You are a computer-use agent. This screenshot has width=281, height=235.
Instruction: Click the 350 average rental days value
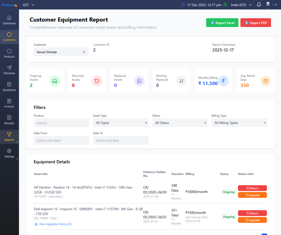point(245,86)
